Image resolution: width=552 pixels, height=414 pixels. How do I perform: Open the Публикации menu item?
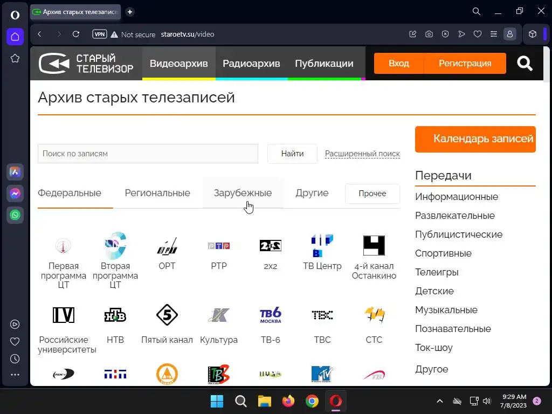tap(324, 64)
